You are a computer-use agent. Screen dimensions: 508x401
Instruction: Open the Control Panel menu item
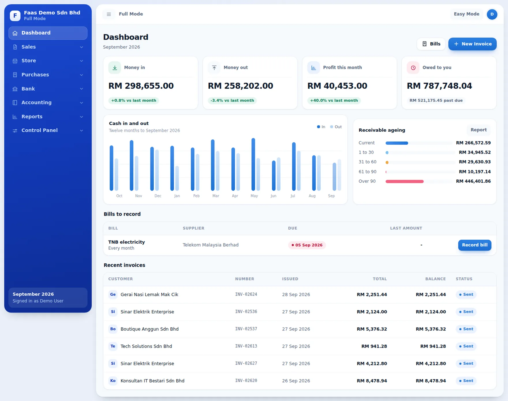click(48, 130)
